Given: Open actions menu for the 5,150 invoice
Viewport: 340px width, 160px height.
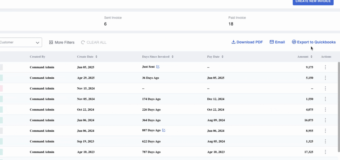Looking at the screenshot, I should (x=325, y=78).
